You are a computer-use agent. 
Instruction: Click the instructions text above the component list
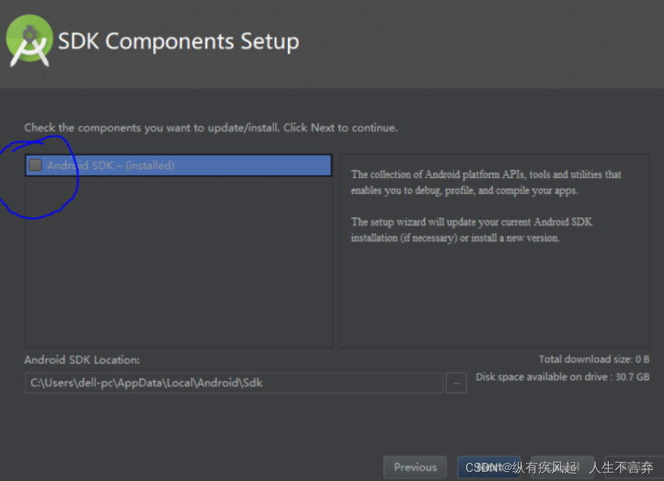coord(211,128)
